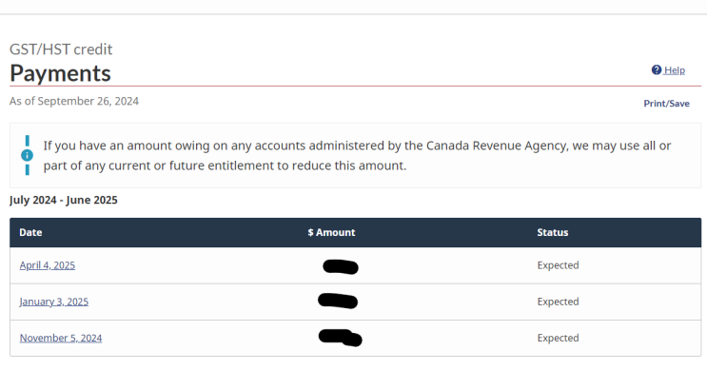This screenshot has height=390, width=707.
Task: Click the redacted amount for November 5, 2024
Action: coord(340,337)
